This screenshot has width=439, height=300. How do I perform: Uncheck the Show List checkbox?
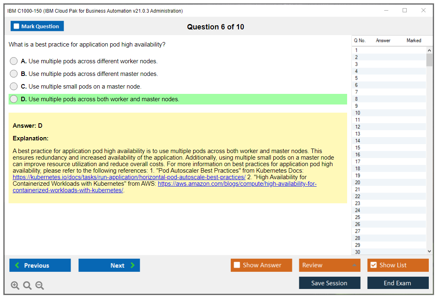(373, 265)
